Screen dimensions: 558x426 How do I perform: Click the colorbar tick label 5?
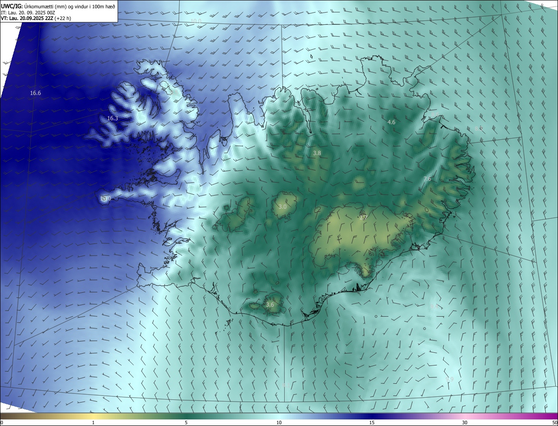click(x=186, y=423)
